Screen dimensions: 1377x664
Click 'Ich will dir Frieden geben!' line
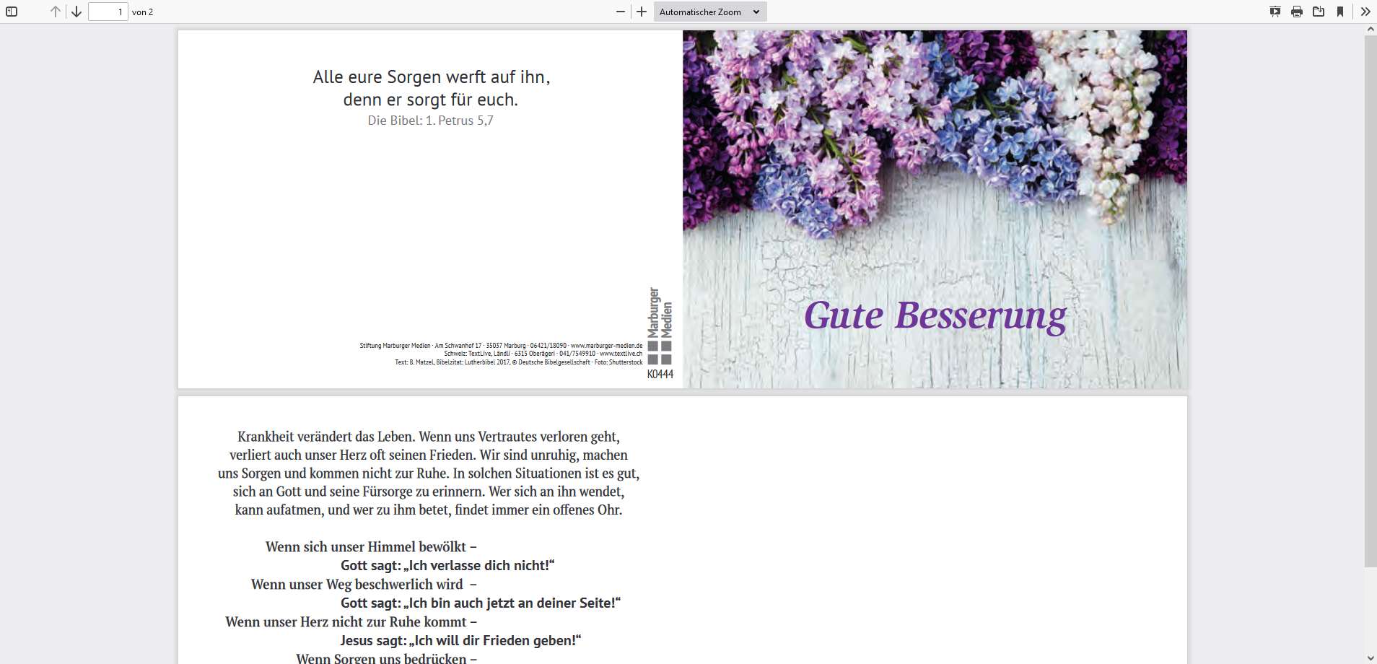tap(460, 641)
